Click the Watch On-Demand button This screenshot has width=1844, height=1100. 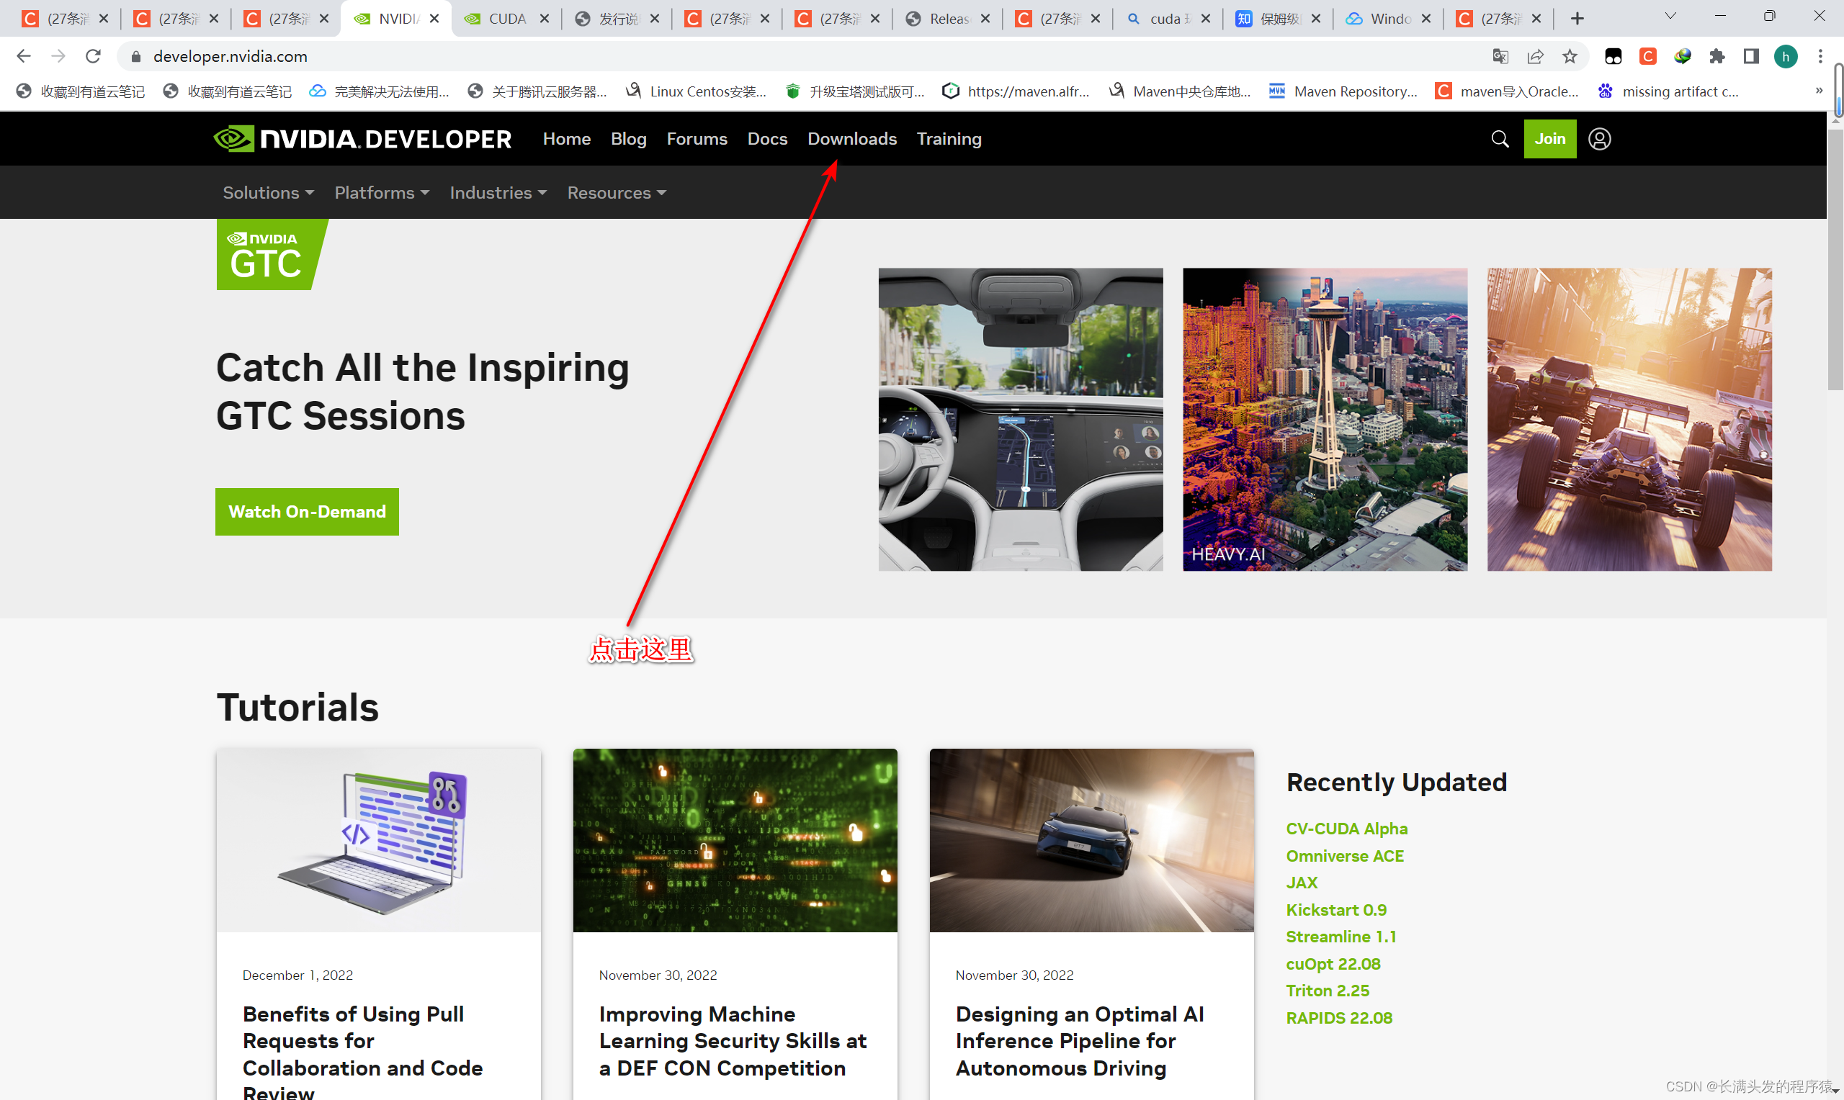(307, 511)
